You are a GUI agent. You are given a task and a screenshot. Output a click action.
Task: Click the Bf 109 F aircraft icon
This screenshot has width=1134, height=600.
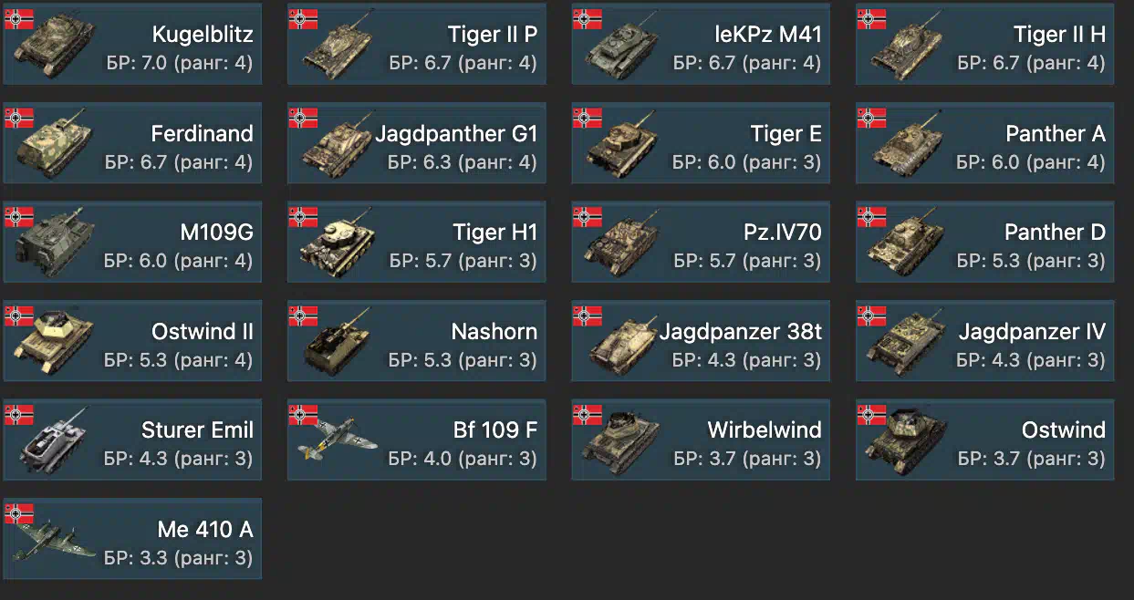pos(336,440)
